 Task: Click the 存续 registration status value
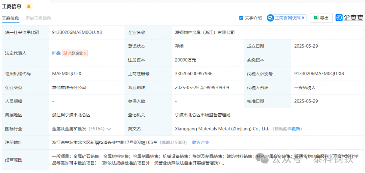pyautogui.click(x=179, y=46)
